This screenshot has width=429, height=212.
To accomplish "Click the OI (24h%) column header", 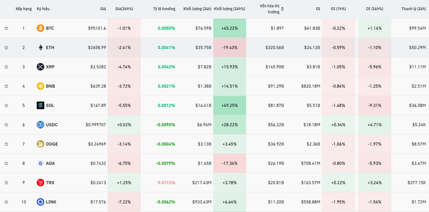I will click(x=374, y=9).
